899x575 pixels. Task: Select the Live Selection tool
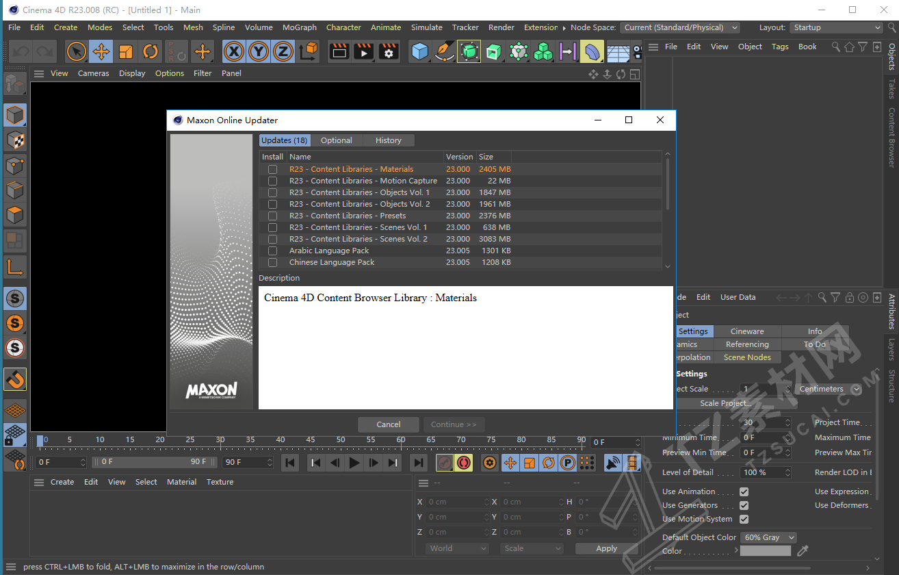click(77, 51)
